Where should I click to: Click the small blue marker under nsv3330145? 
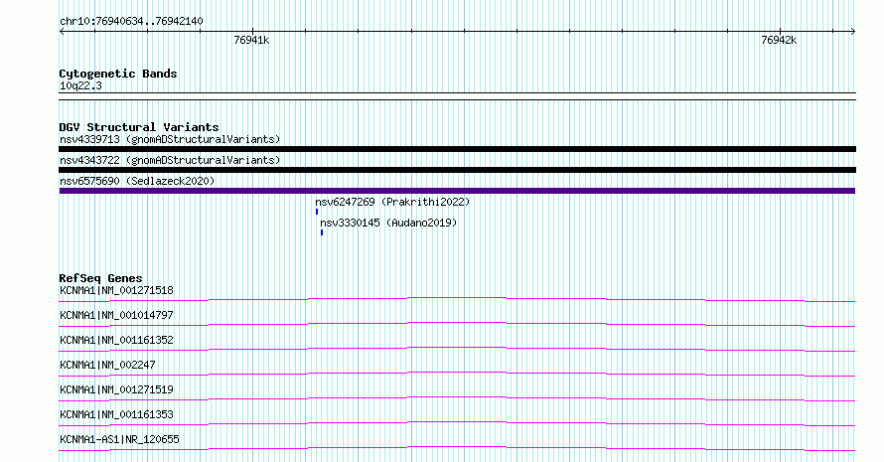[322, 232]
